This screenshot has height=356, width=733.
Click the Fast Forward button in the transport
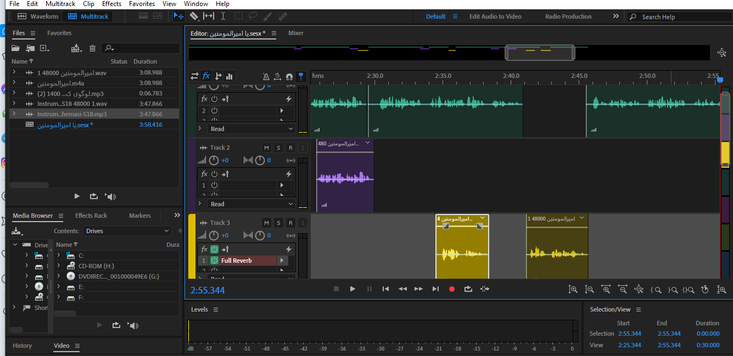(419, 289)
